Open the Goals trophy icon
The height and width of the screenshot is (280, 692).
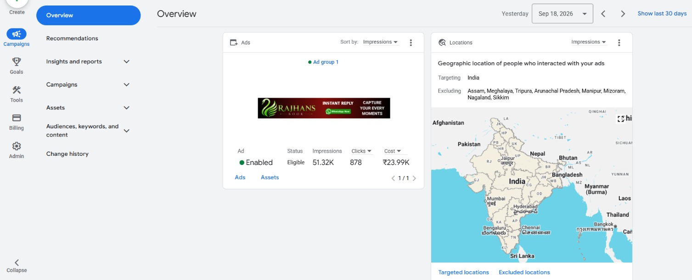click(17, 62)
